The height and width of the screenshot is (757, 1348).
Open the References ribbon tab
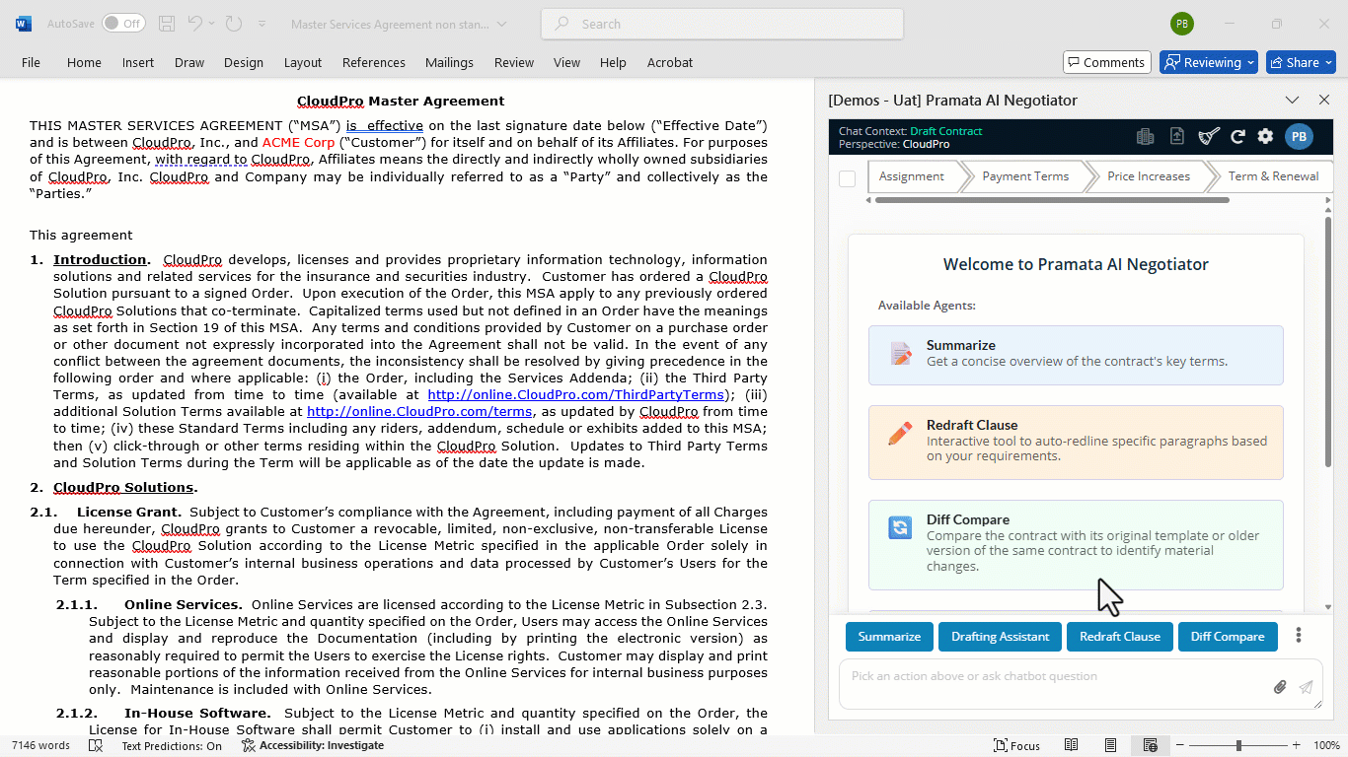[x=374, y=62]
